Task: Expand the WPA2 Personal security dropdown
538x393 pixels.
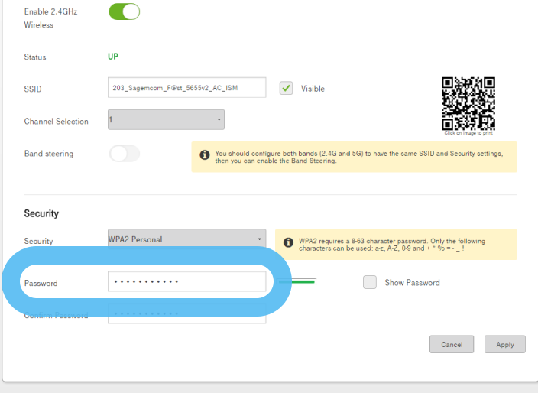Action: tap(186, 238)
